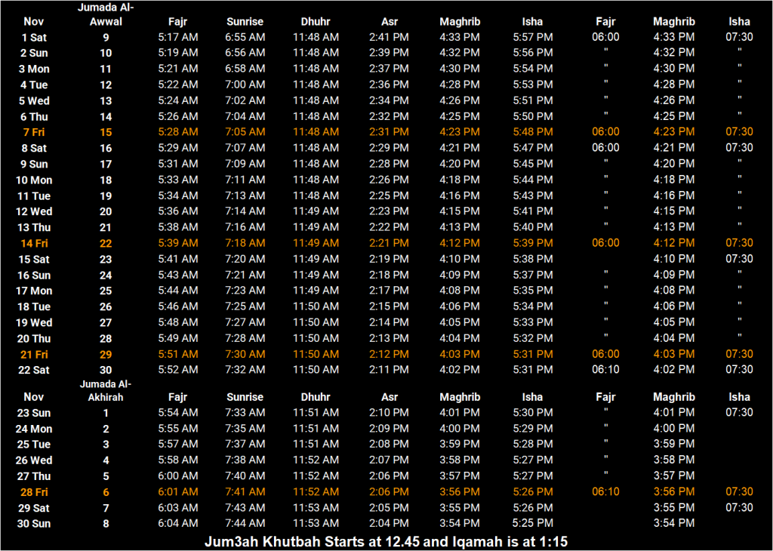Image resolution: width=773 pixels, height=551 pixels.
Task: Click the 6:55 AM Sunrise time
Action: 245,37
